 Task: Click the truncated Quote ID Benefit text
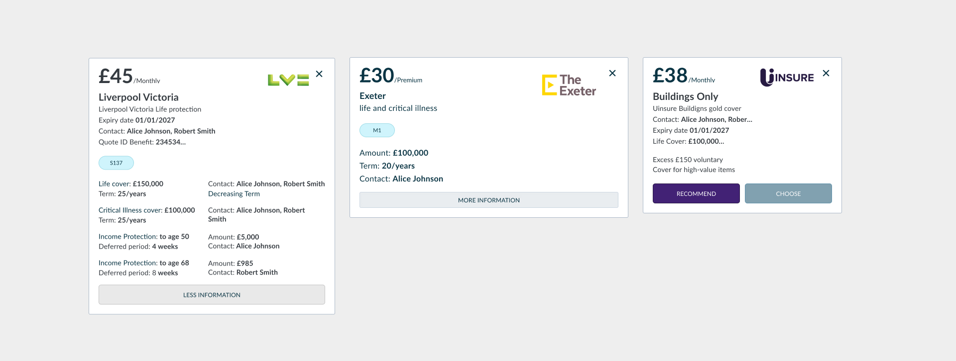point(142,142)
